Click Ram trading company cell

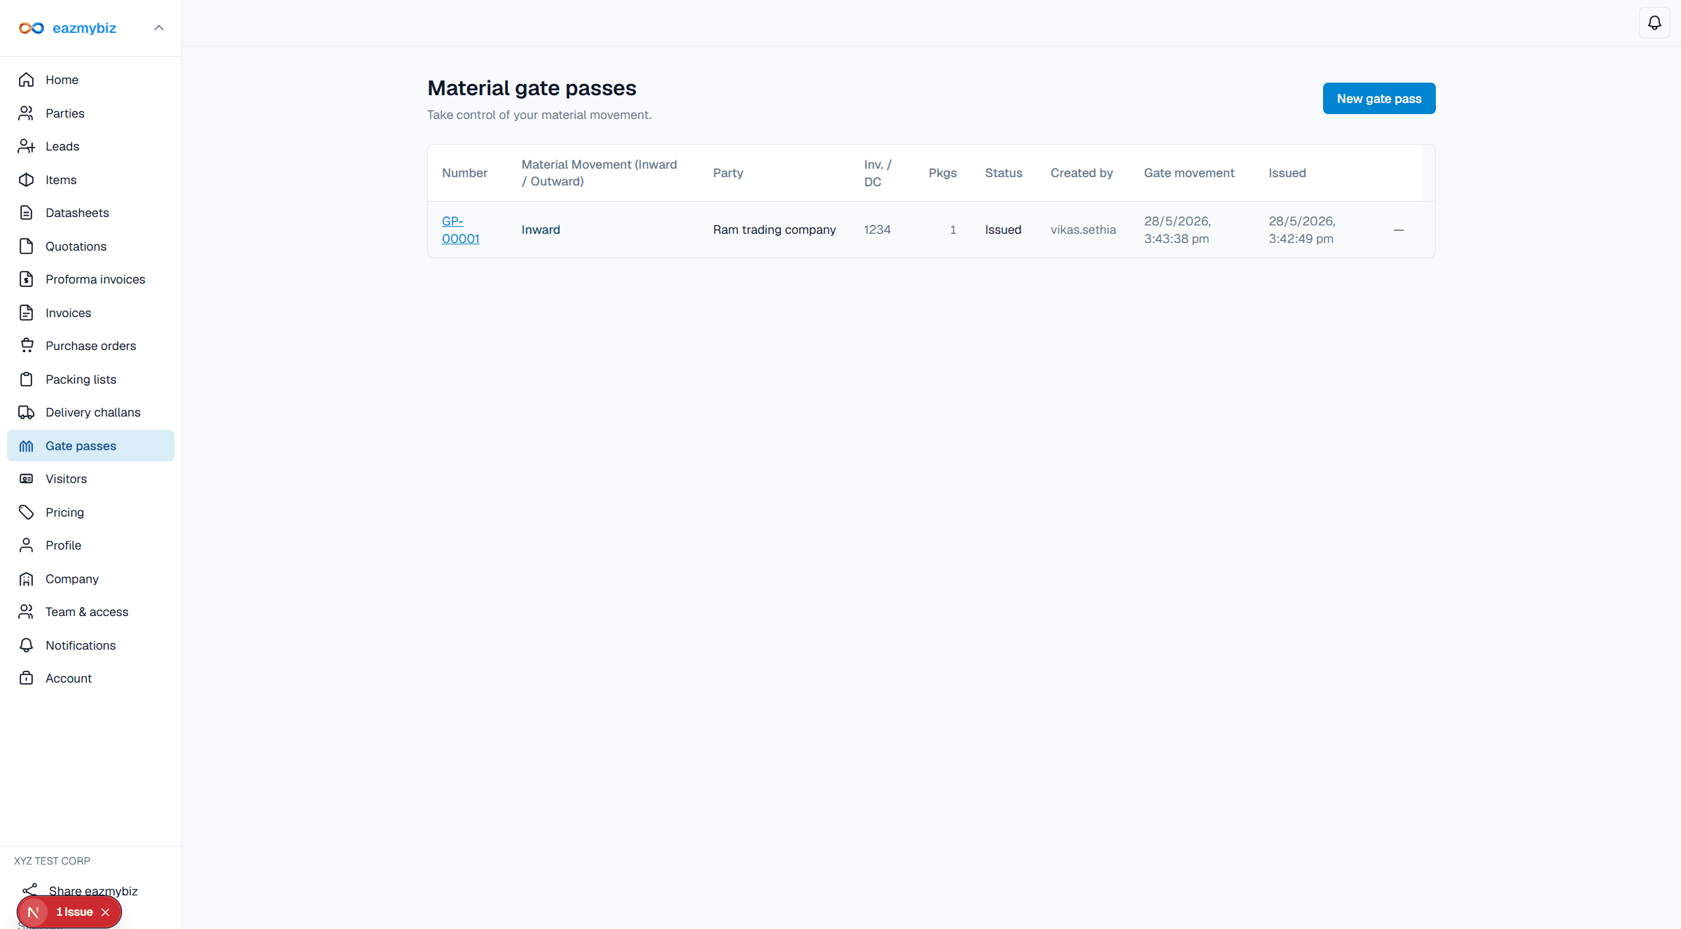click(774, 230)
